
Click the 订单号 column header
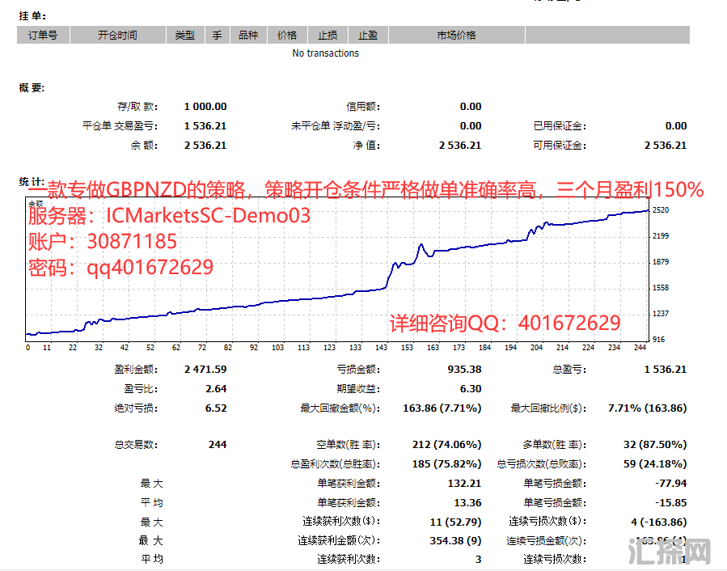(43, 35)
